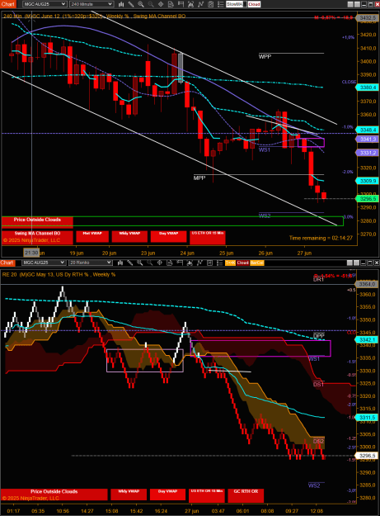Viewport: 380px width, 516px height.
Task: Select crosshair cursor icon in the 240 Minute chart toolbar
Action: click(x=161, y=4)
